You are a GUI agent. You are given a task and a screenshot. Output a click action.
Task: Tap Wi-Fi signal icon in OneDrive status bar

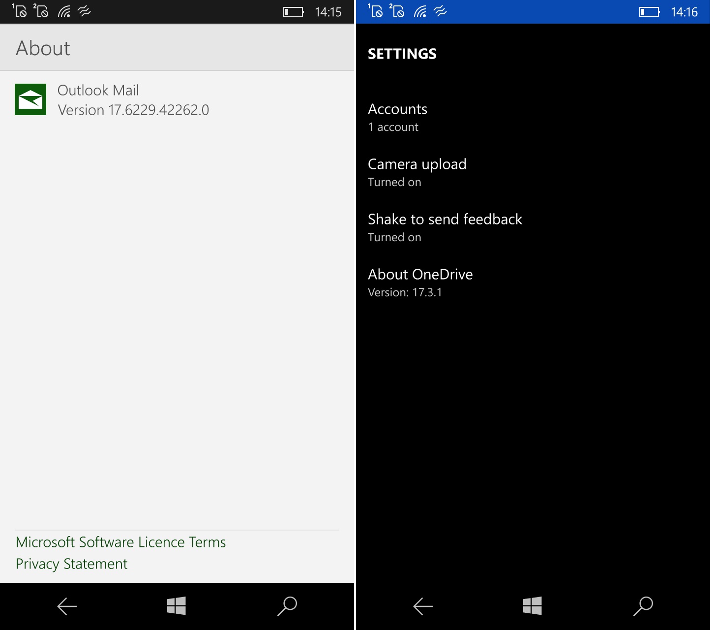(420, 11)
